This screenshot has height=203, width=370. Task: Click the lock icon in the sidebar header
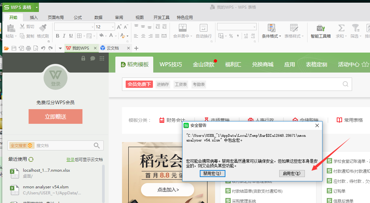pos(83,58)
